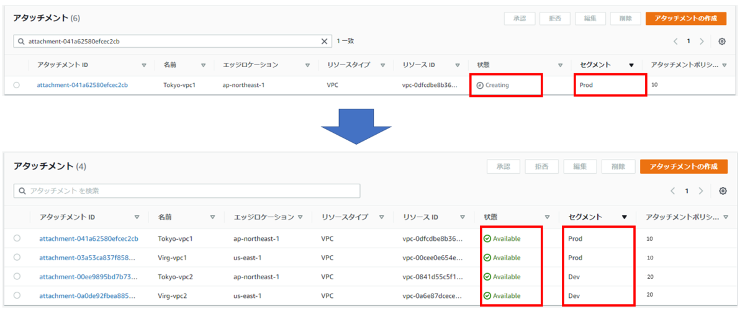Click vpc-00cee0e654e resource ID
Viewport: 745px width, 311px height.
(433, 258)
